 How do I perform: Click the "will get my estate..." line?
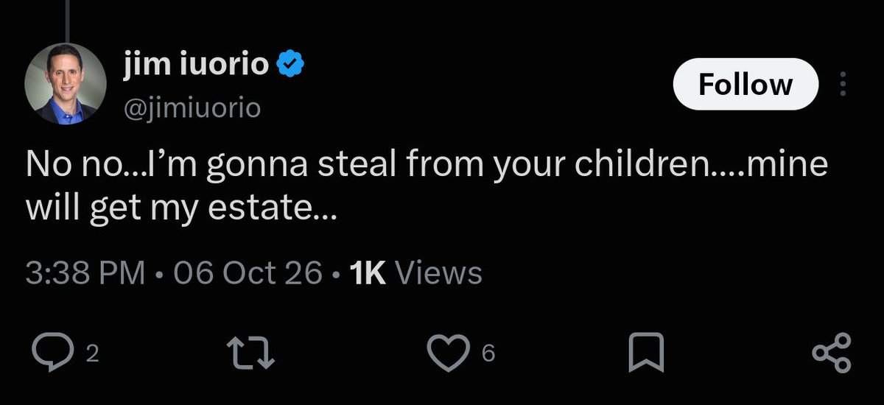coord(181,211)
